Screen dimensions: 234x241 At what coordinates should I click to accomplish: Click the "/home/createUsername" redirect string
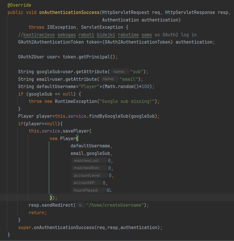coord(115,205)
